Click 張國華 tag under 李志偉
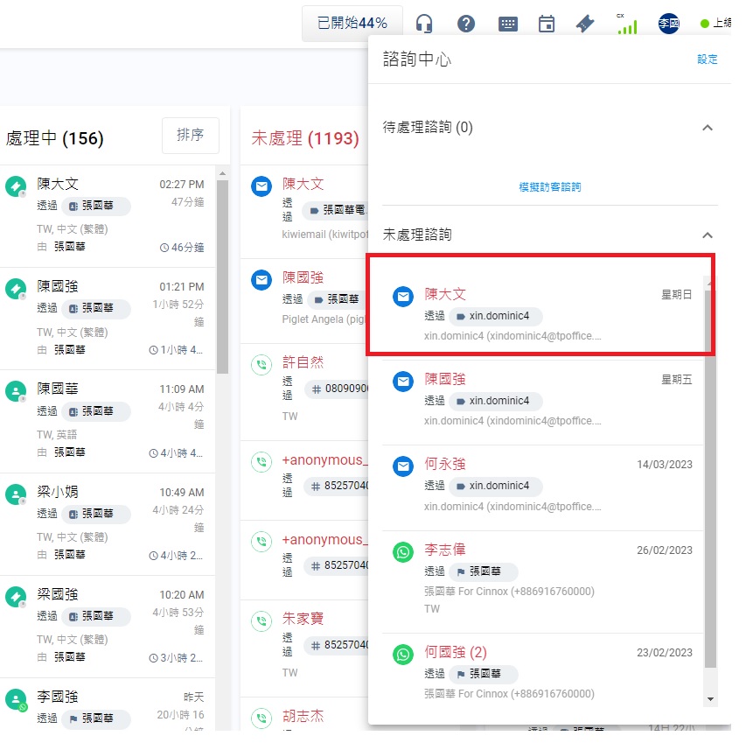This screenshot has width=746, height=743. tap(484, 571)
